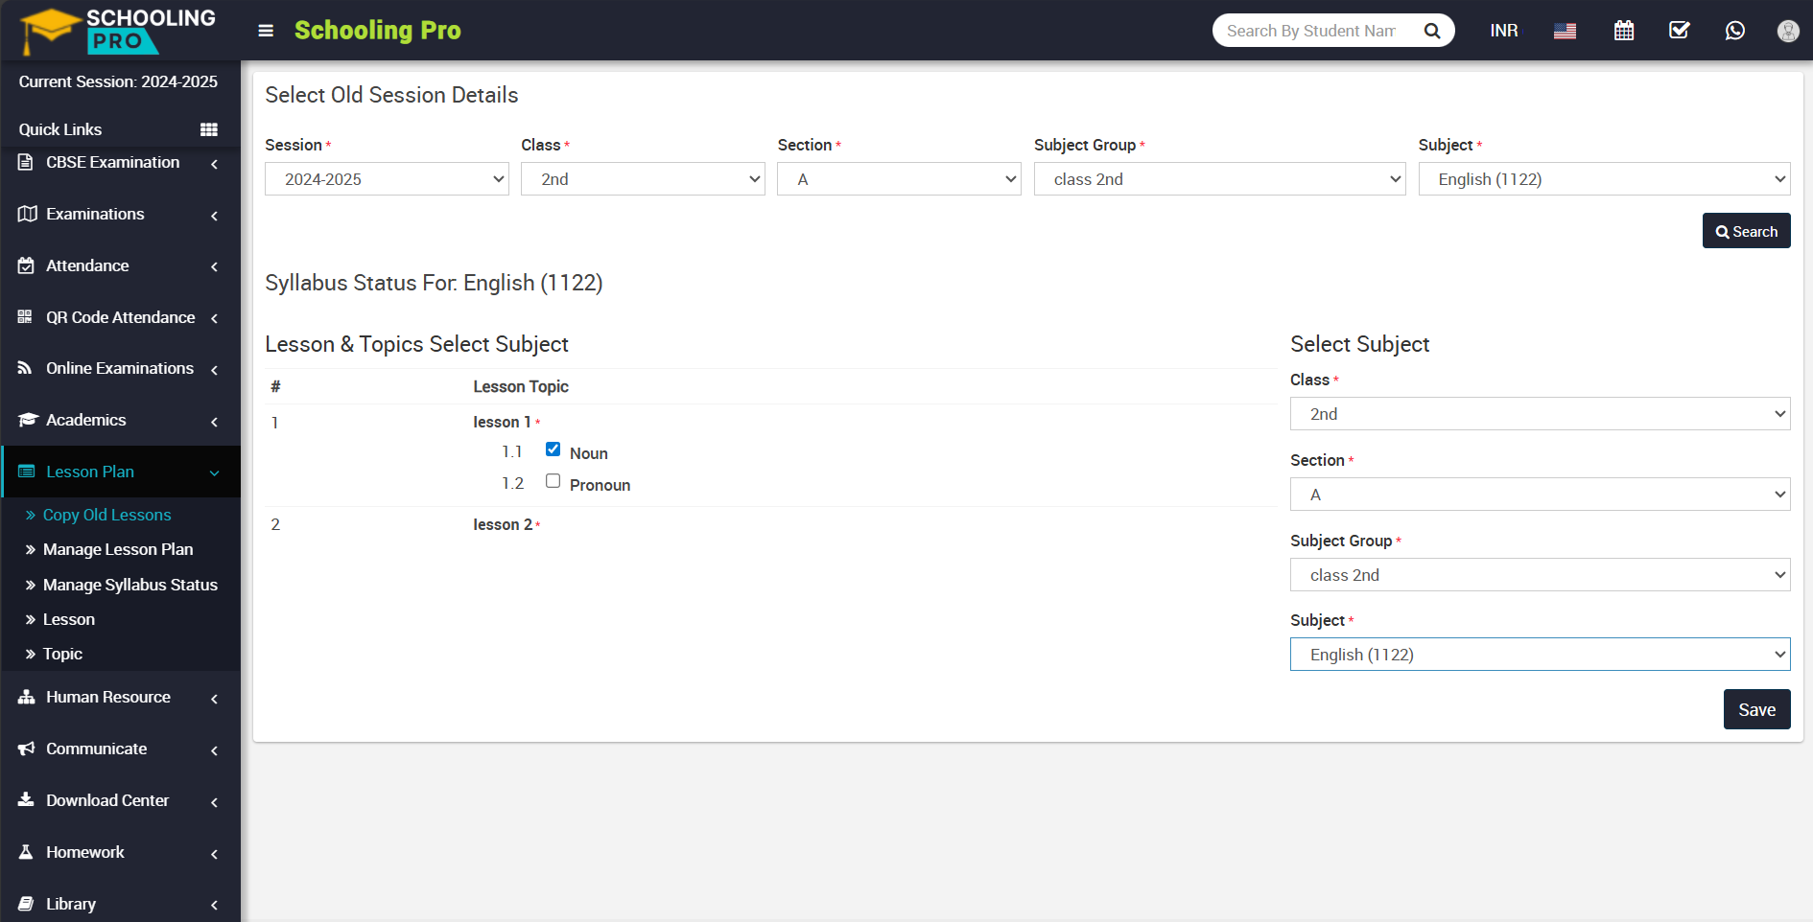Open Copy Old Lessons link
The width and height of the screenshot is (1813, 922).
click(106, 515)
